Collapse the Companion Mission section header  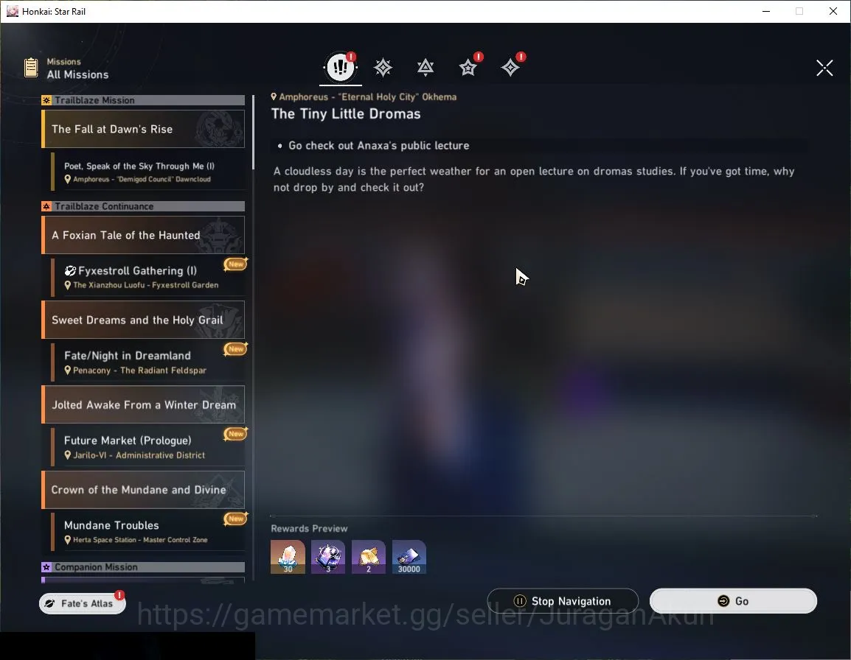[143, 567]
